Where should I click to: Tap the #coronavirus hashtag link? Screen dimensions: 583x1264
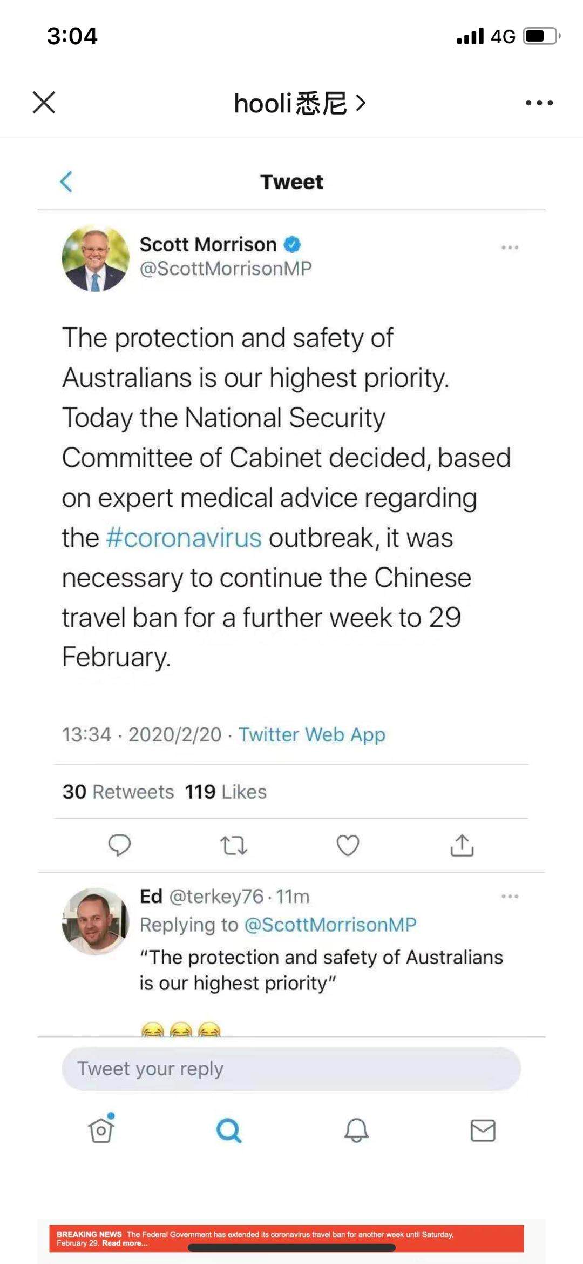tap(184, 538)
